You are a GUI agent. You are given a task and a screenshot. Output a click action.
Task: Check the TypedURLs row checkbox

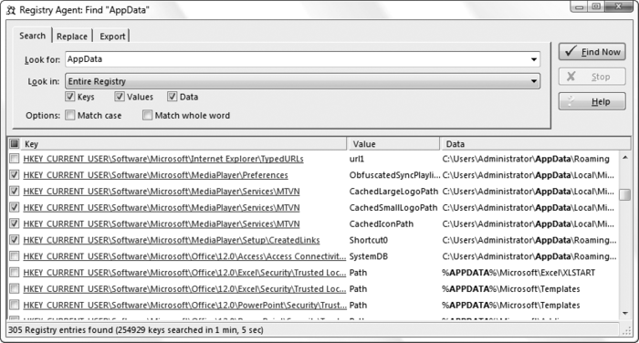15,159
